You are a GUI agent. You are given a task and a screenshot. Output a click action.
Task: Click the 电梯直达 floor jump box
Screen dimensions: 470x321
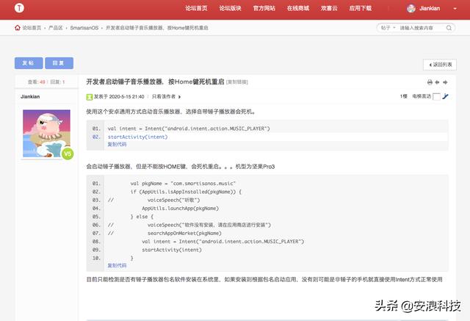[436, 97]
